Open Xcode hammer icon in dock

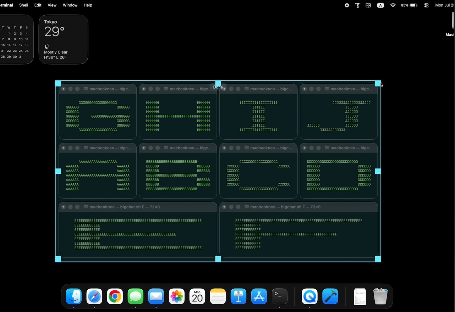click(x=330, y=296)
